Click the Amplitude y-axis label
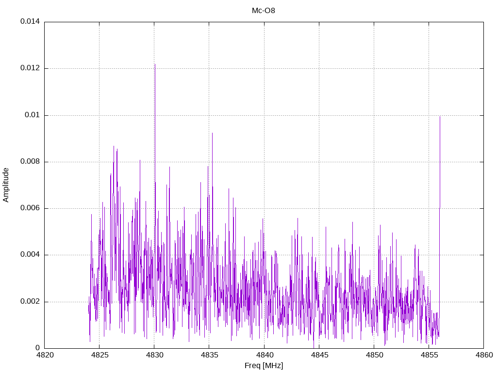The height and width of the screenshot is (372, 497). [x=6, y=185]
